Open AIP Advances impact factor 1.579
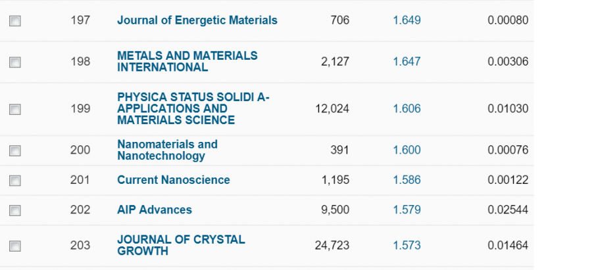 point(407,210)
